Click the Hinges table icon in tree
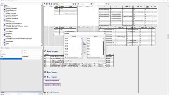The width and height of the screenshot is (169, 95). tap(4, 12)
